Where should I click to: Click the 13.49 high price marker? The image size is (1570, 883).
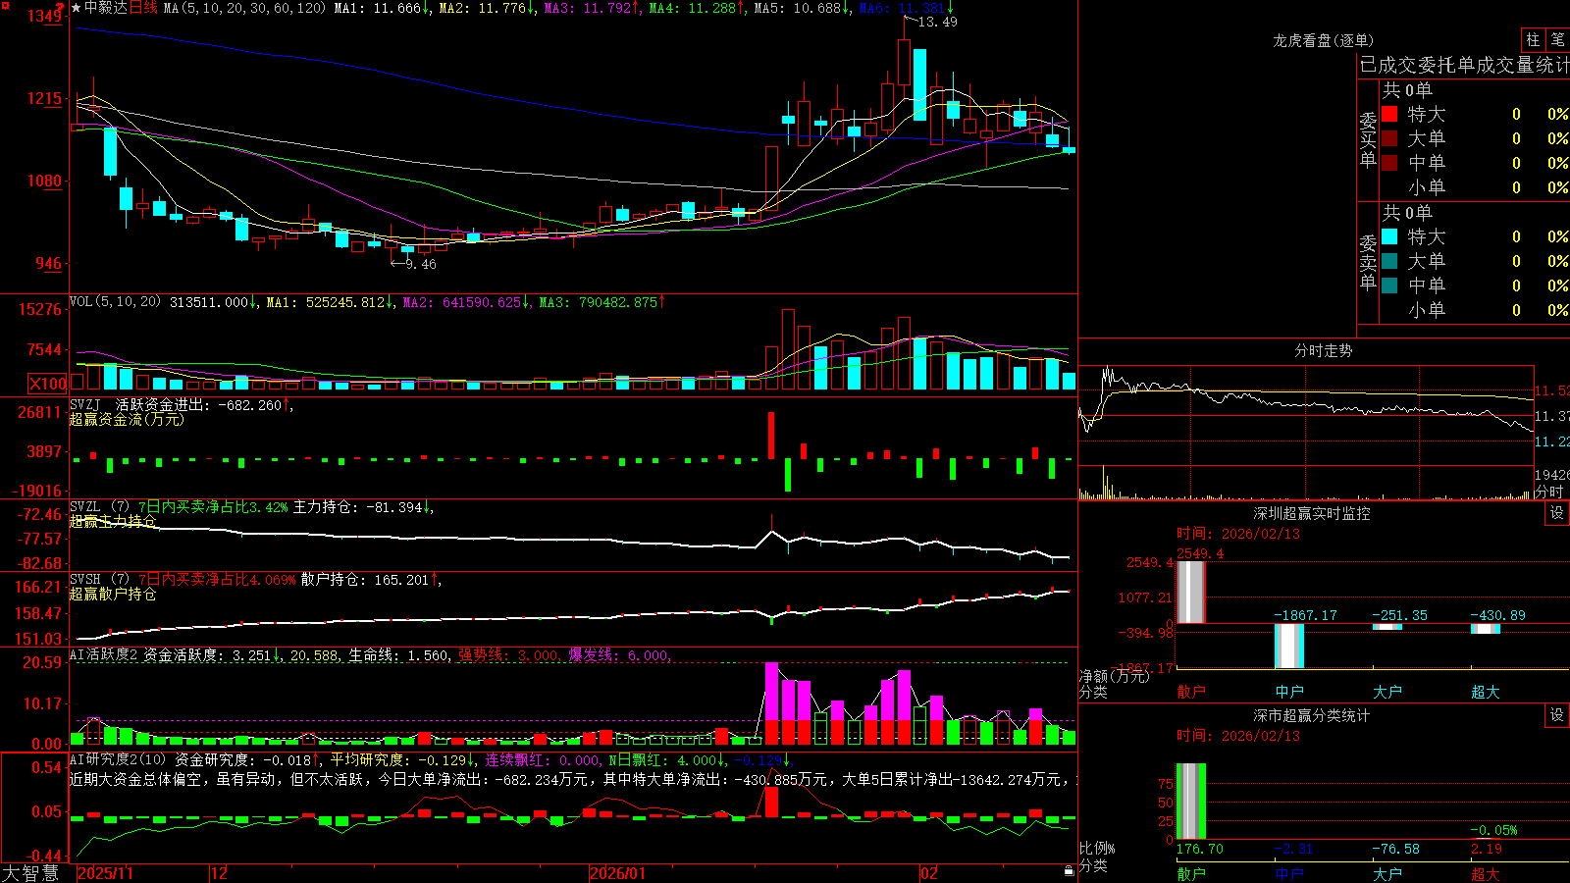point(937,22)
